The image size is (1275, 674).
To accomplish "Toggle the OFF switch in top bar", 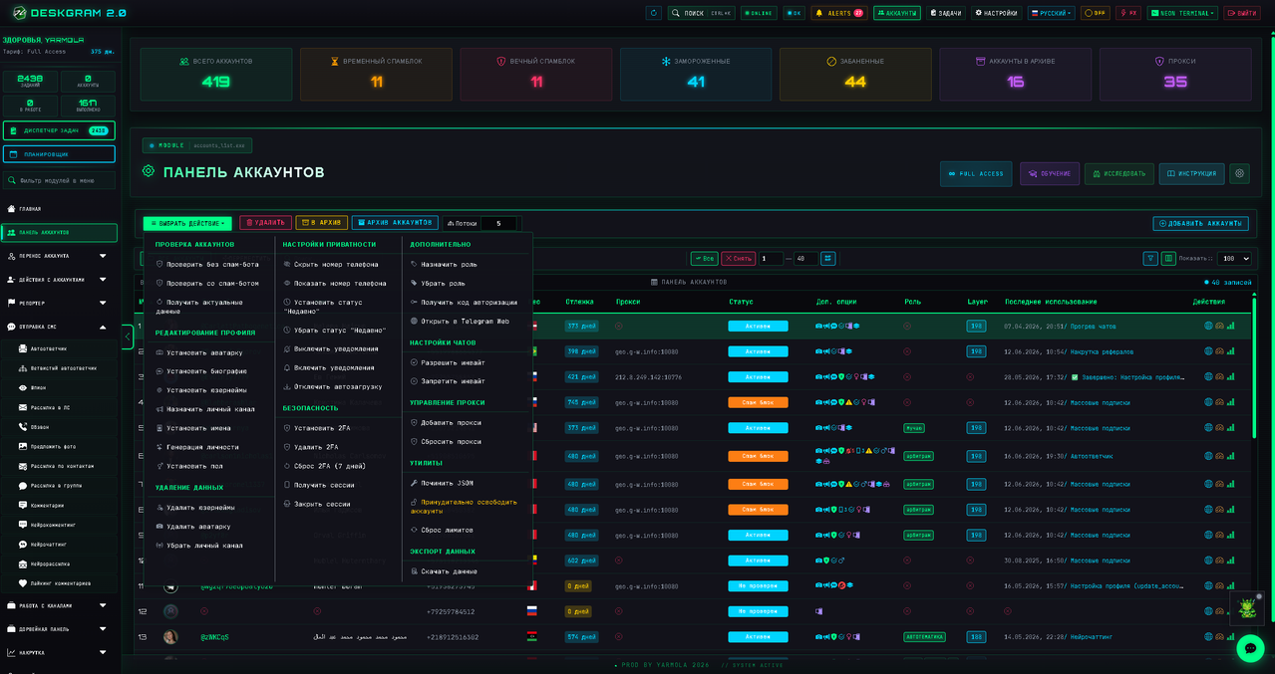I will (1095, 13).
